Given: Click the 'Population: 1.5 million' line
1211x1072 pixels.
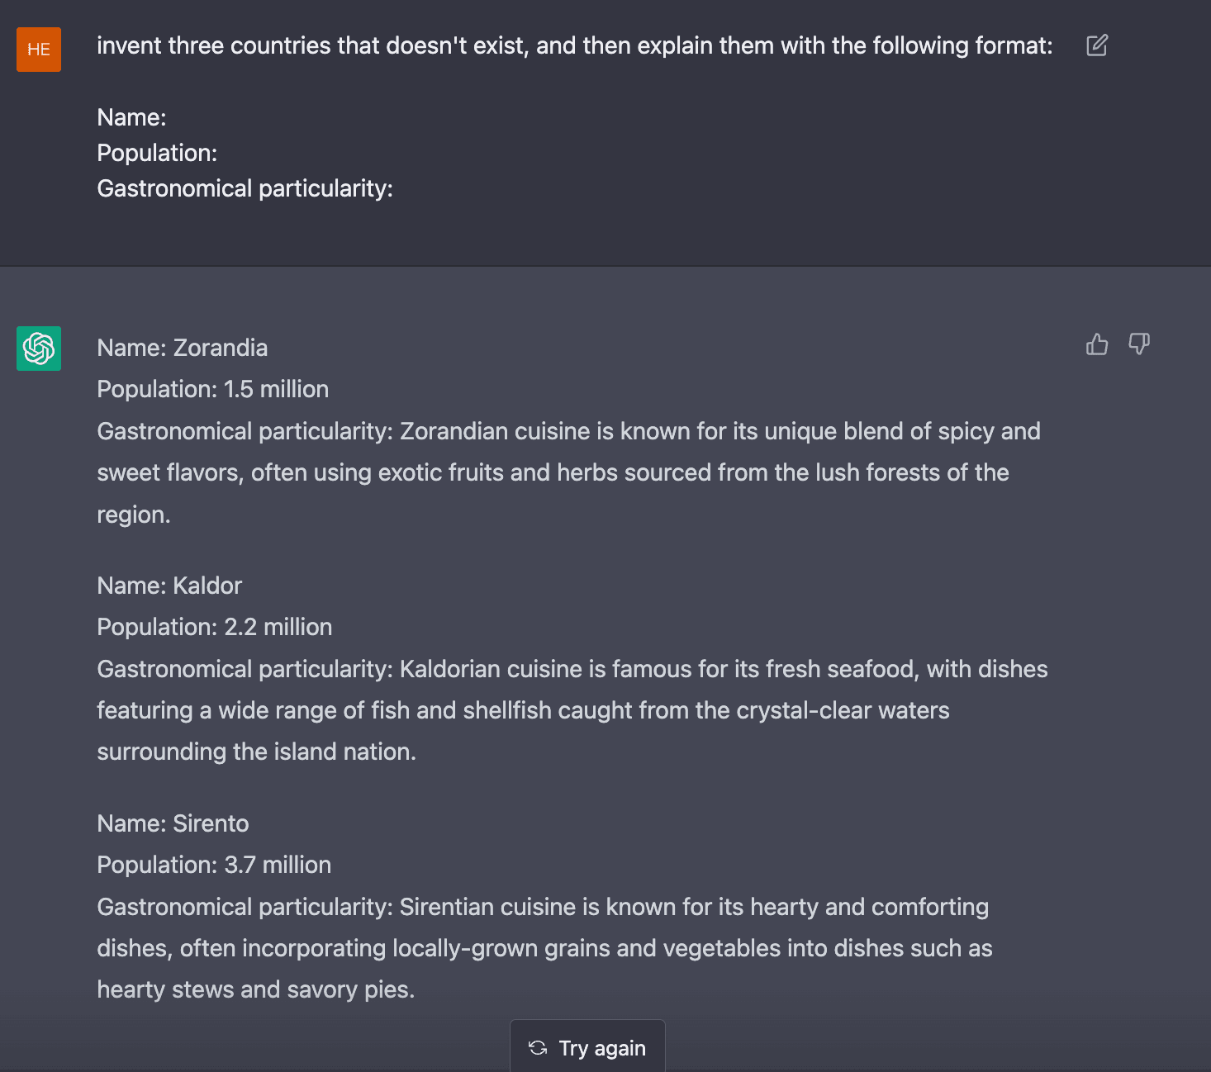Looking at the screenshot, I should (x=213, y=389).
